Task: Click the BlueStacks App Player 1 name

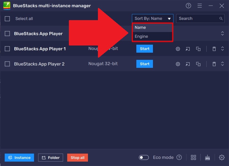Action: (40, 49)
